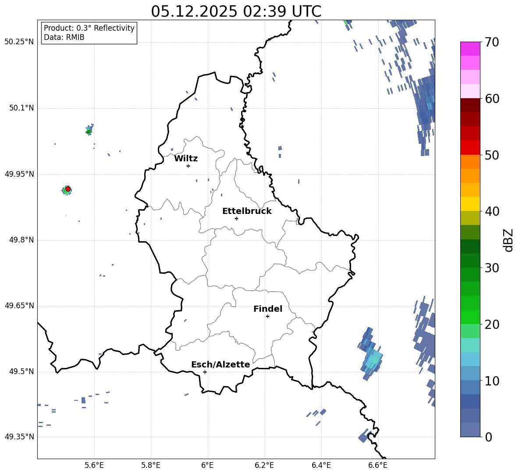Click the 49.8°N latitude label
The width and height of the screenshot is (519, 474).
21,239
